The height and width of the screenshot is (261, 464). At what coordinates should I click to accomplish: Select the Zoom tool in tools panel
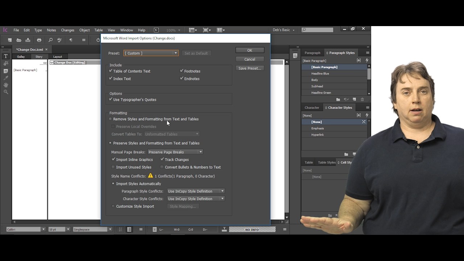(6, 92)
